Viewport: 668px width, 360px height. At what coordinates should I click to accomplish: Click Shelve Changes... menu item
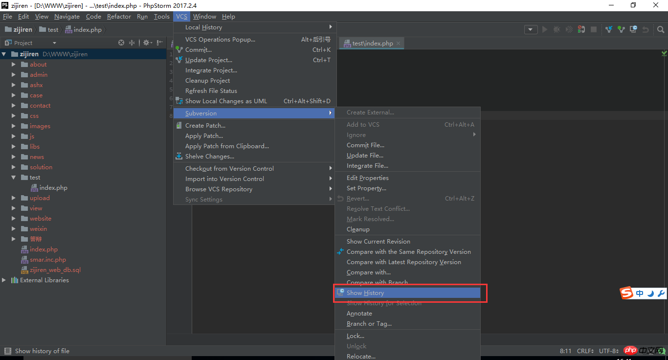(255, 157)
